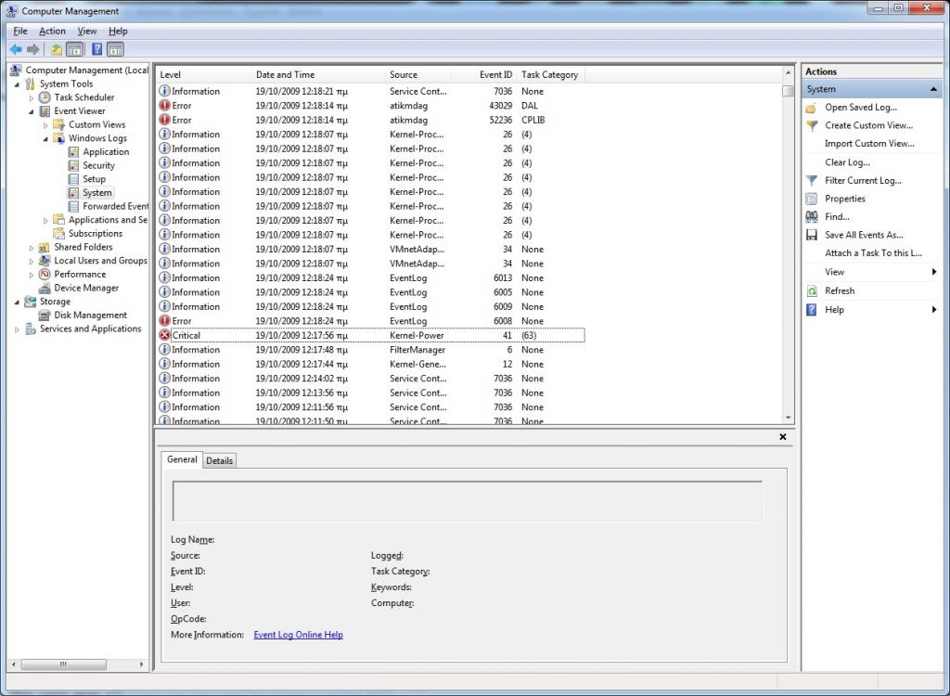
Task: Close the event preview pane
Action: 782,437
